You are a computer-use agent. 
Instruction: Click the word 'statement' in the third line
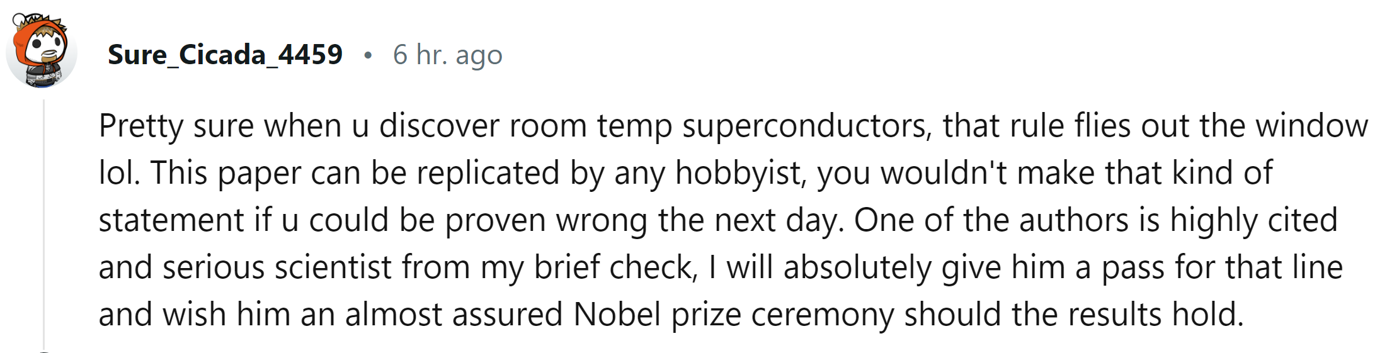coord(171,221)
